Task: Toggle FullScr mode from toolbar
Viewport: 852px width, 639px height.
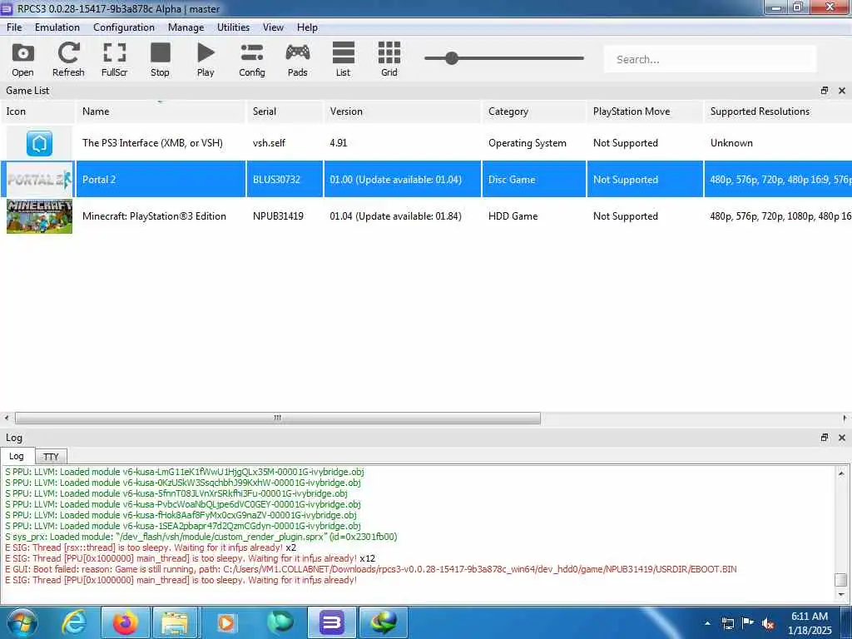Action: tap(114, 59)
